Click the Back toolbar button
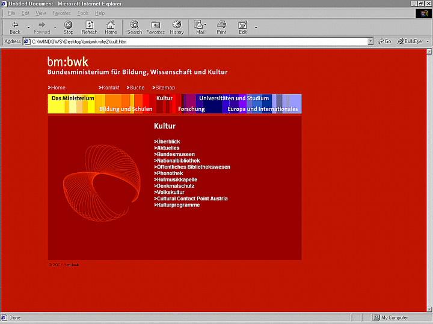The image size is (433, 324). pyautogui.click(x=15, y=28)
